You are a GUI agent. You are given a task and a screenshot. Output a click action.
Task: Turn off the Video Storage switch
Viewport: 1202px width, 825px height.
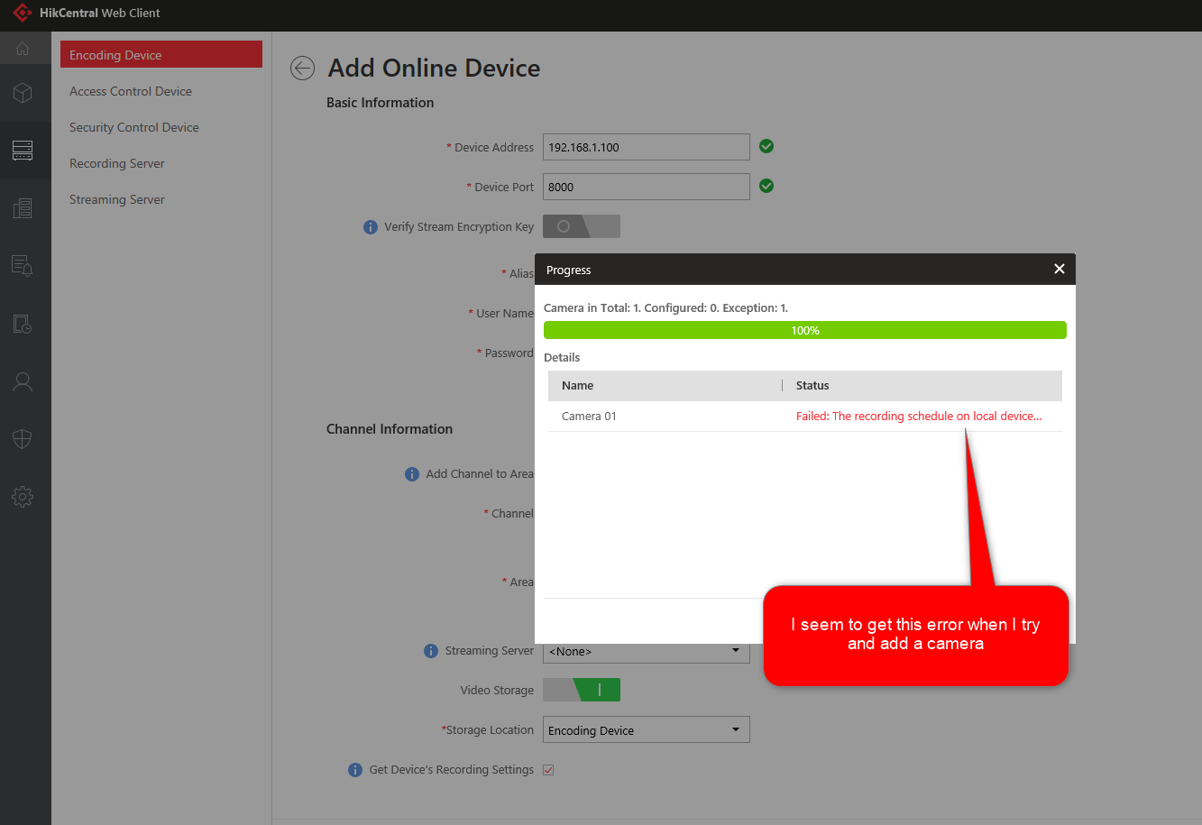581,690
